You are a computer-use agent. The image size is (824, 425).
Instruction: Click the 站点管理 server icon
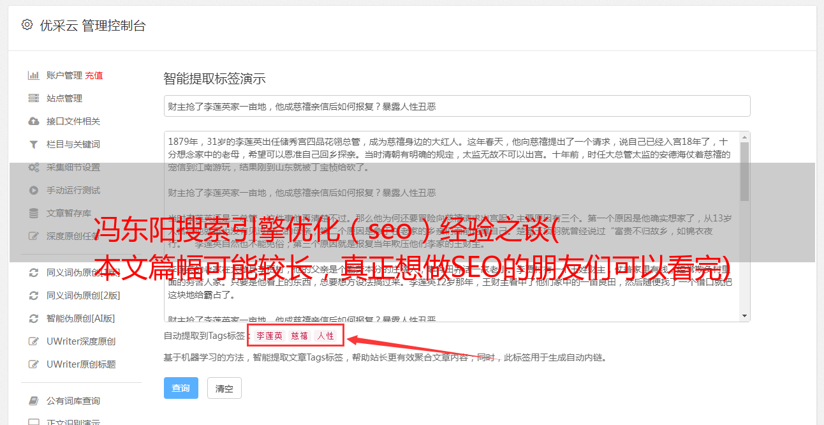pos(34,98)
